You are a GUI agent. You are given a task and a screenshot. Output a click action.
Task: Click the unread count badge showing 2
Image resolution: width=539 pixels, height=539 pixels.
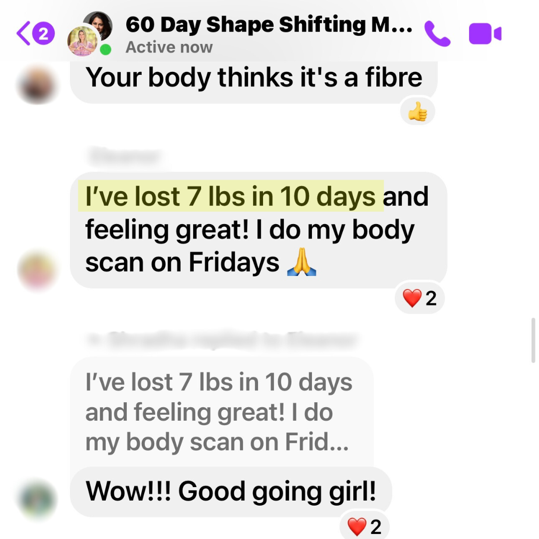[43, 34]
